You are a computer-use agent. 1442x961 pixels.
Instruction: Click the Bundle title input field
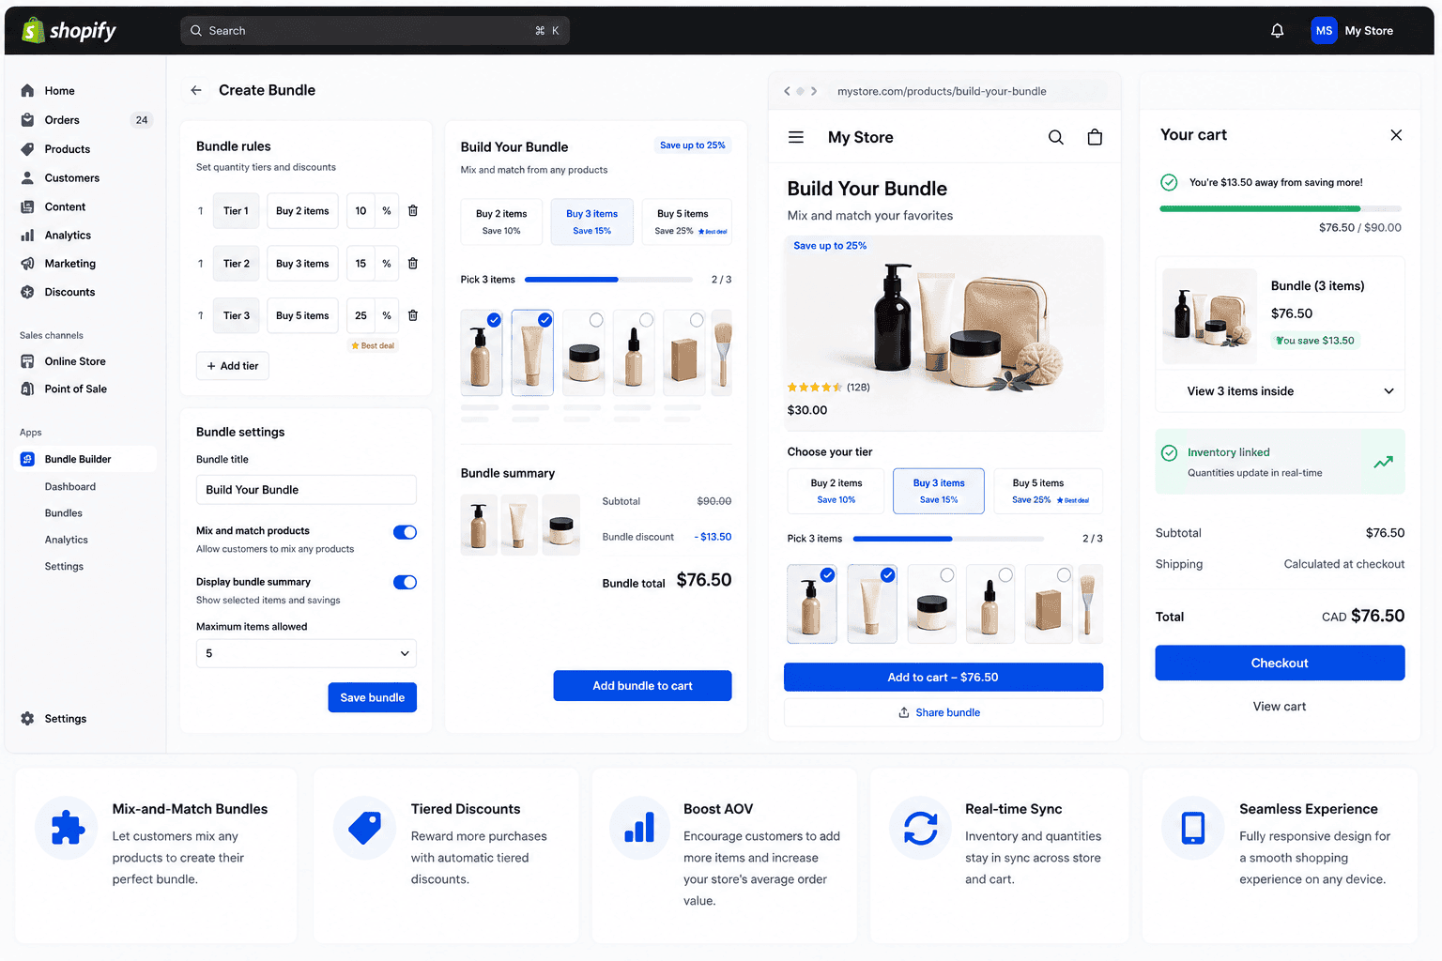tap(306, 490)
